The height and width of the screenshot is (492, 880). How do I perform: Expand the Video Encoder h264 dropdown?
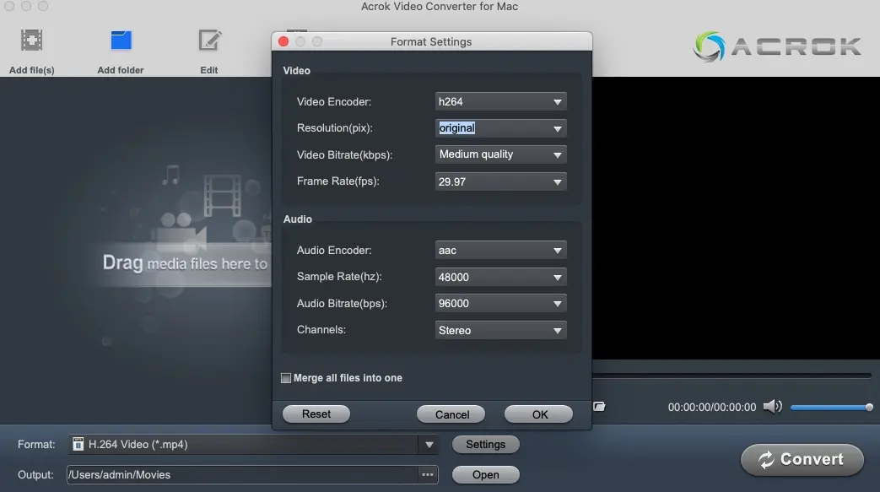point(500,102)
